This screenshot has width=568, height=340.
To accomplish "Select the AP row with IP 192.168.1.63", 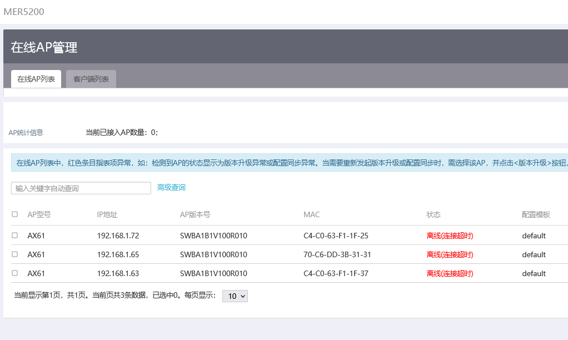I will coord(14,273).
